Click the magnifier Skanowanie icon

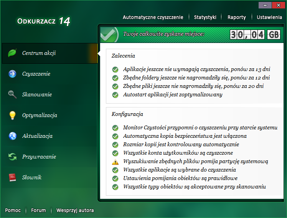pos(12,94)
